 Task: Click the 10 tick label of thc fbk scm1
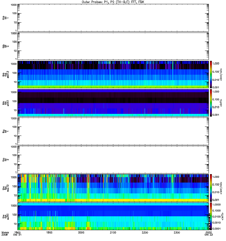click(x=15, y=224)
